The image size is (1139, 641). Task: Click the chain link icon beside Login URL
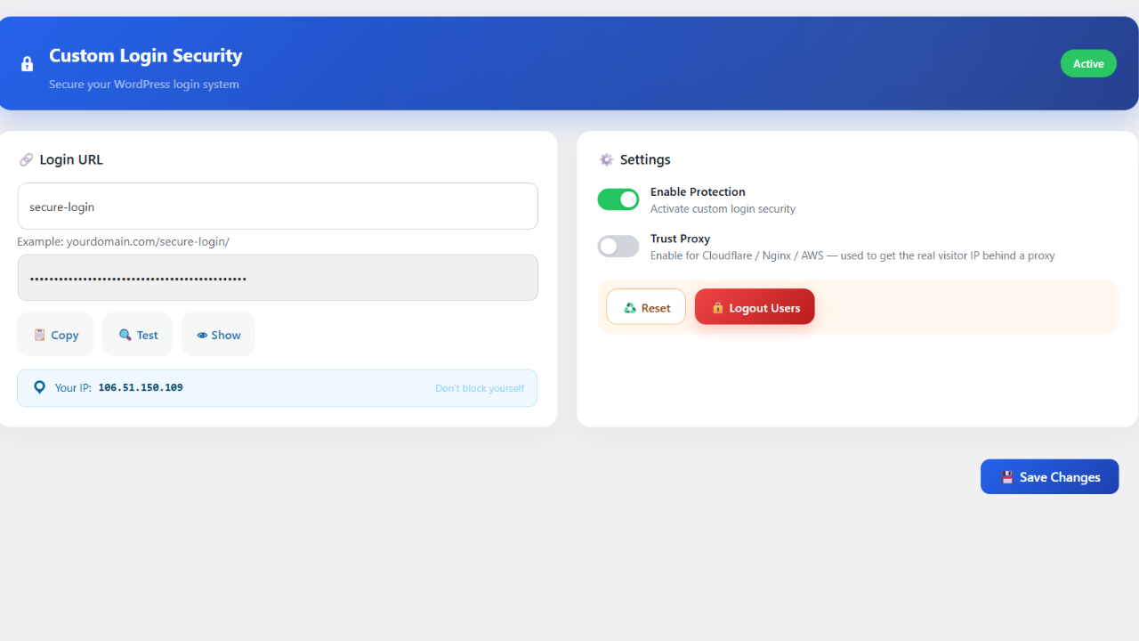[26, 160]
